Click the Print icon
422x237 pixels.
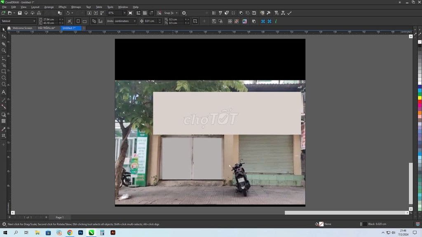click(39, 13)
